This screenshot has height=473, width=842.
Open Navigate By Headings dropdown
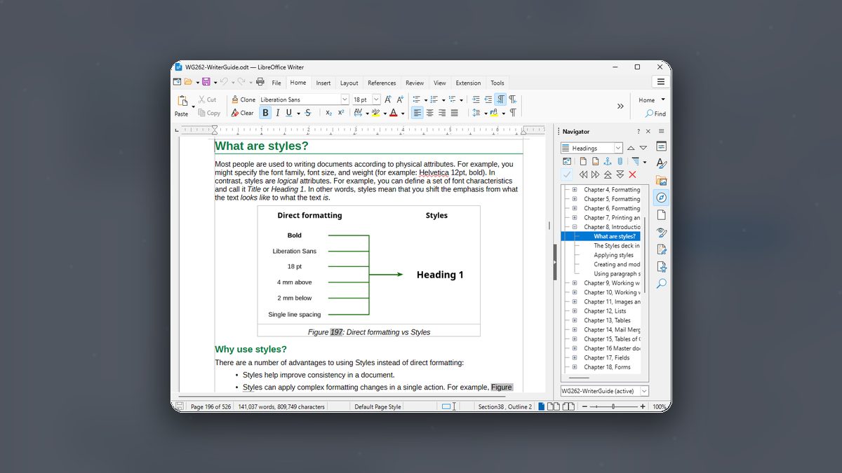click(x=592, y=148)
